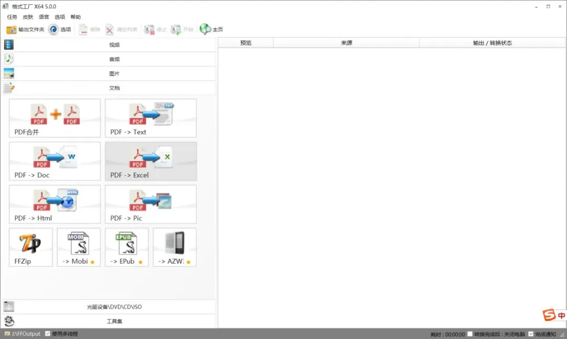
Task: Click the landscape picture icon
Action: point(9,73)
